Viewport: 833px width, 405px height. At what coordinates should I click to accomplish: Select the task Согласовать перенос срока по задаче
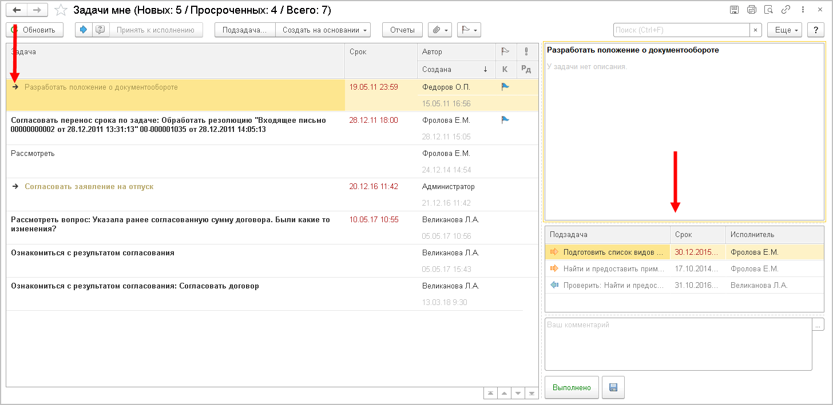169,125
